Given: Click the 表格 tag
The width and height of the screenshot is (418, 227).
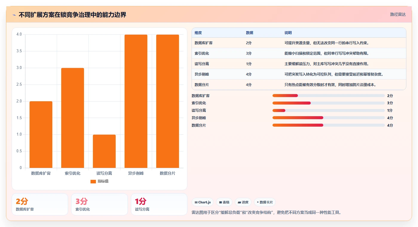Looking at the screenshot, I should [x=224, y=202].
